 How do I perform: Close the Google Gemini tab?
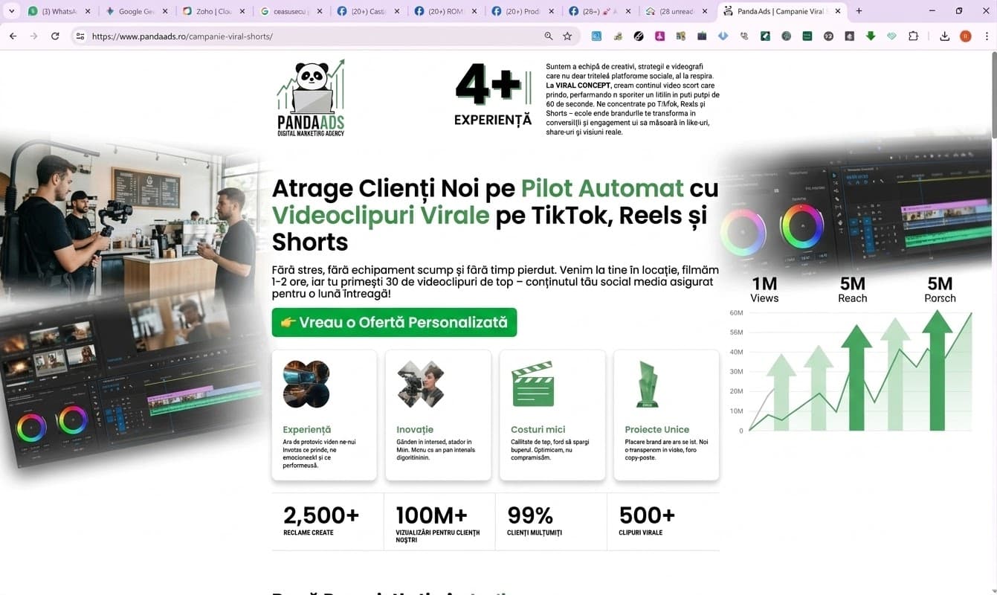click(165, 11)
